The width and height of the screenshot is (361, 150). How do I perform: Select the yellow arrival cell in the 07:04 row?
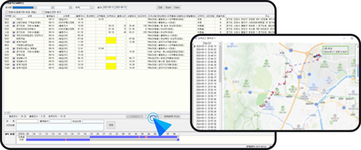[x=111, y=39]
